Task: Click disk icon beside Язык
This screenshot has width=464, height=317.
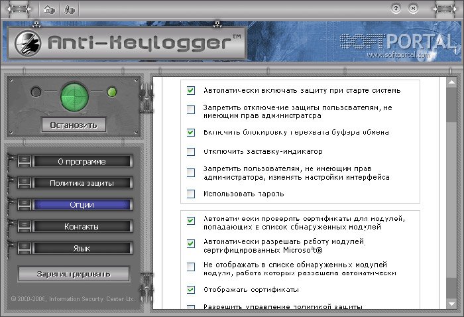Action: point(25,248)
